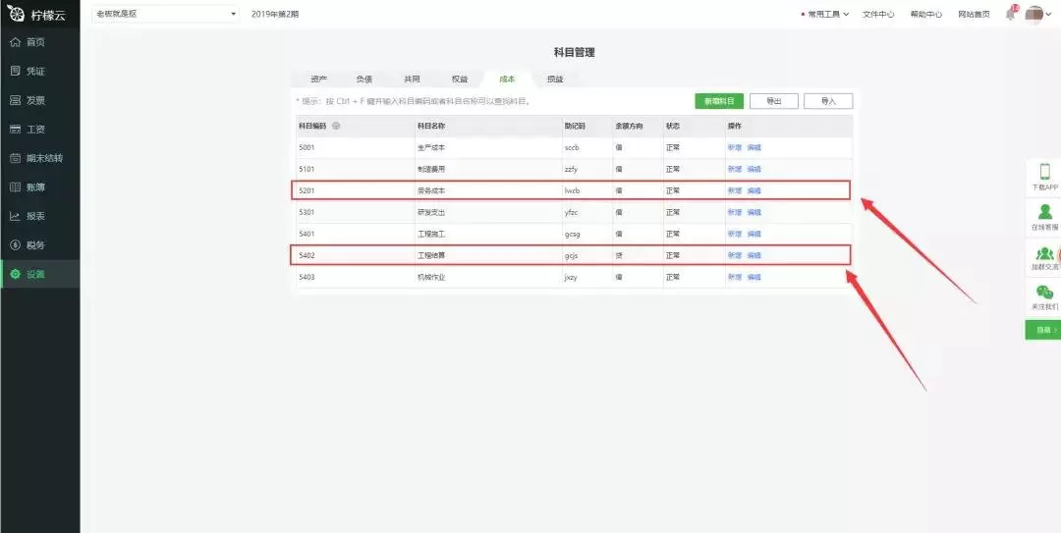Click 新增 in the 5402 row
Image resolution: width=1061 pixels, height=533 pixels.
pos(734,255)
